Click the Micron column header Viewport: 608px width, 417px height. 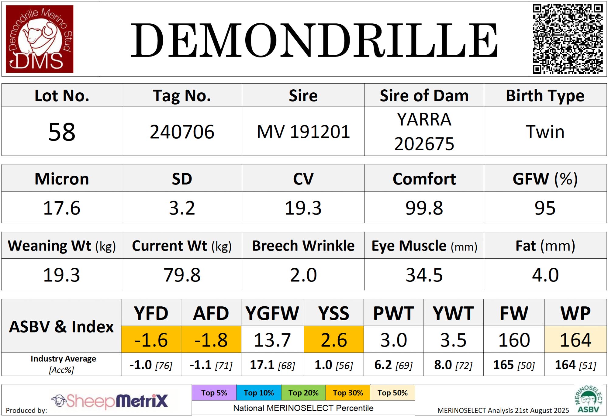(62, 179)
